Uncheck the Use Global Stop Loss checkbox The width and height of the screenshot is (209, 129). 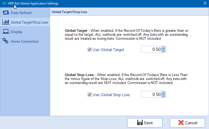click(x=90, y=95)
